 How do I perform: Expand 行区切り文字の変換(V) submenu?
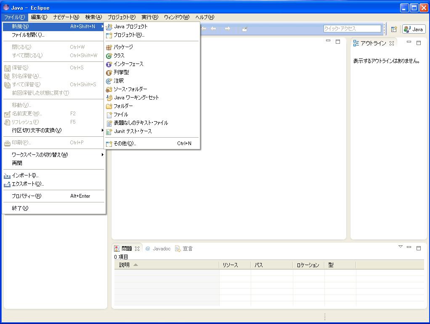pyautogui.click(x=54, y=130)
